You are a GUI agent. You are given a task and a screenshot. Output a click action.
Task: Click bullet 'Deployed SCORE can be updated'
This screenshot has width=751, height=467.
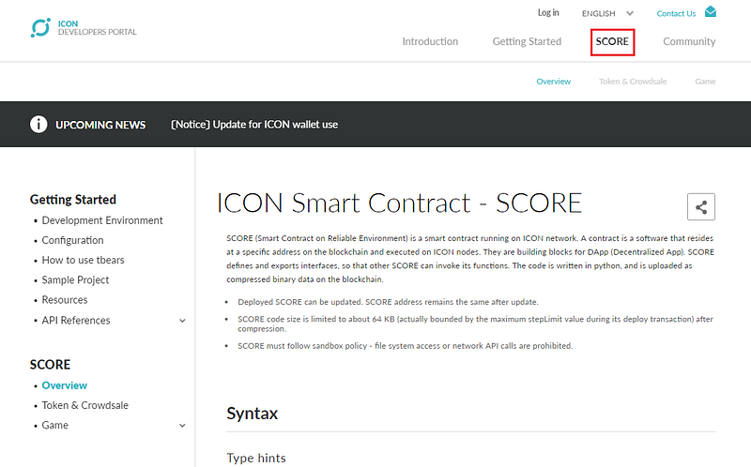(x=388, y=302)
